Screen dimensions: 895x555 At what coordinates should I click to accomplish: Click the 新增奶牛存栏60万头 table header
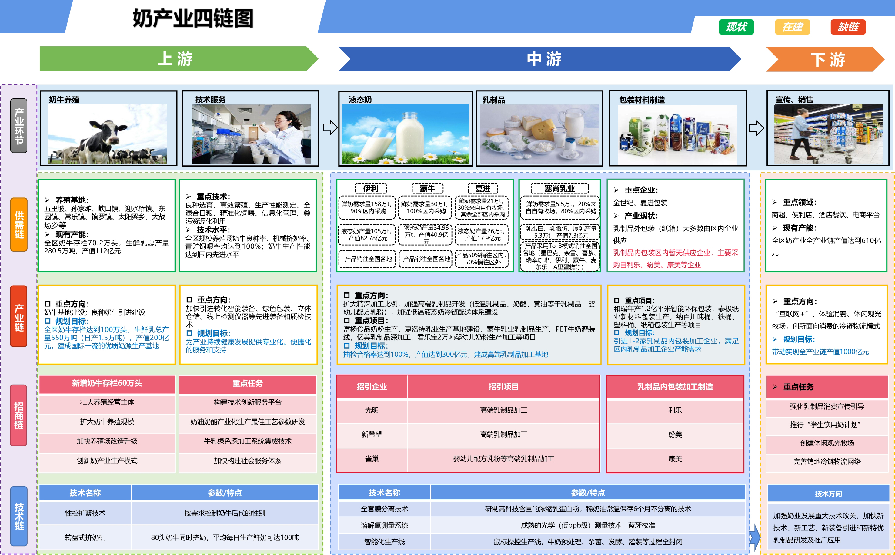pos(107,384)
